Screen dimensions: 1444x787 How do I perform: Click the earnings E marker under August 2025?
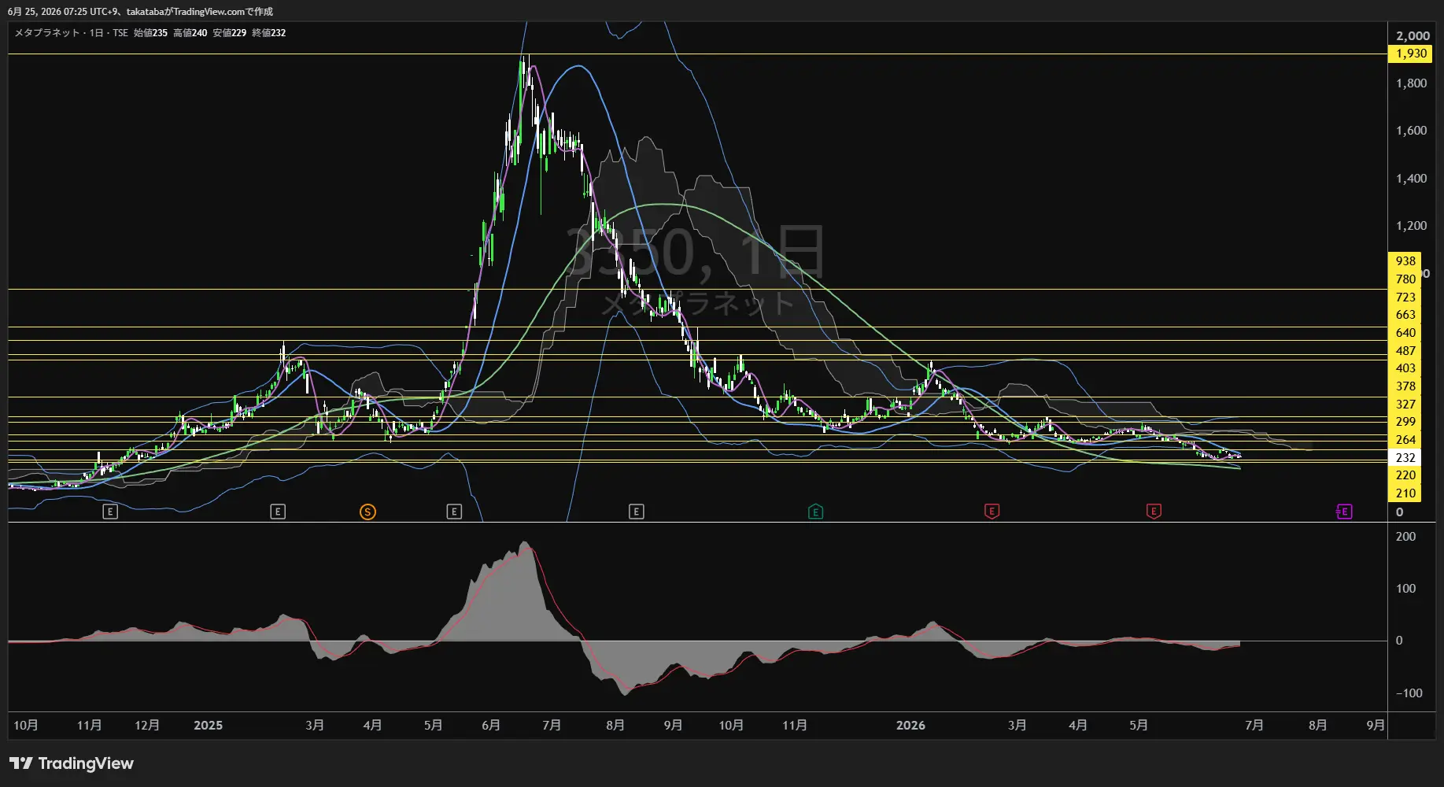[637, 512]
